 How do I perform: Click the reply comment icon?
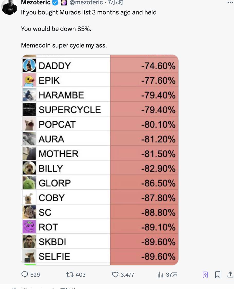25,275
